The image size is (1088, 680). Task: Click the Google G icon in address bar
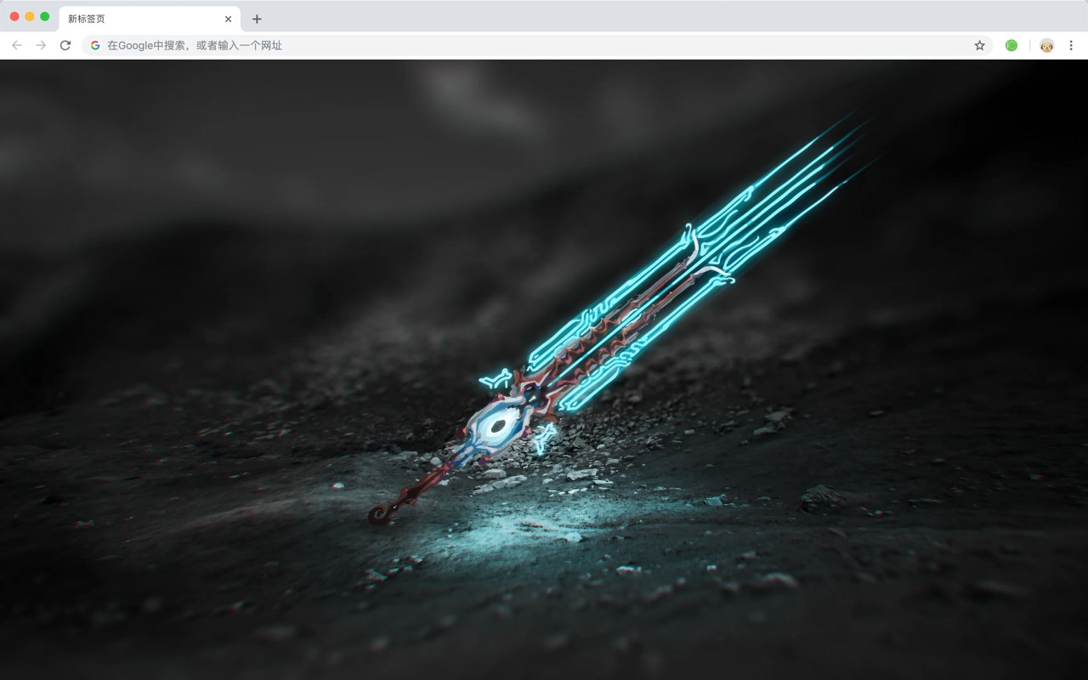coord(95,45)
